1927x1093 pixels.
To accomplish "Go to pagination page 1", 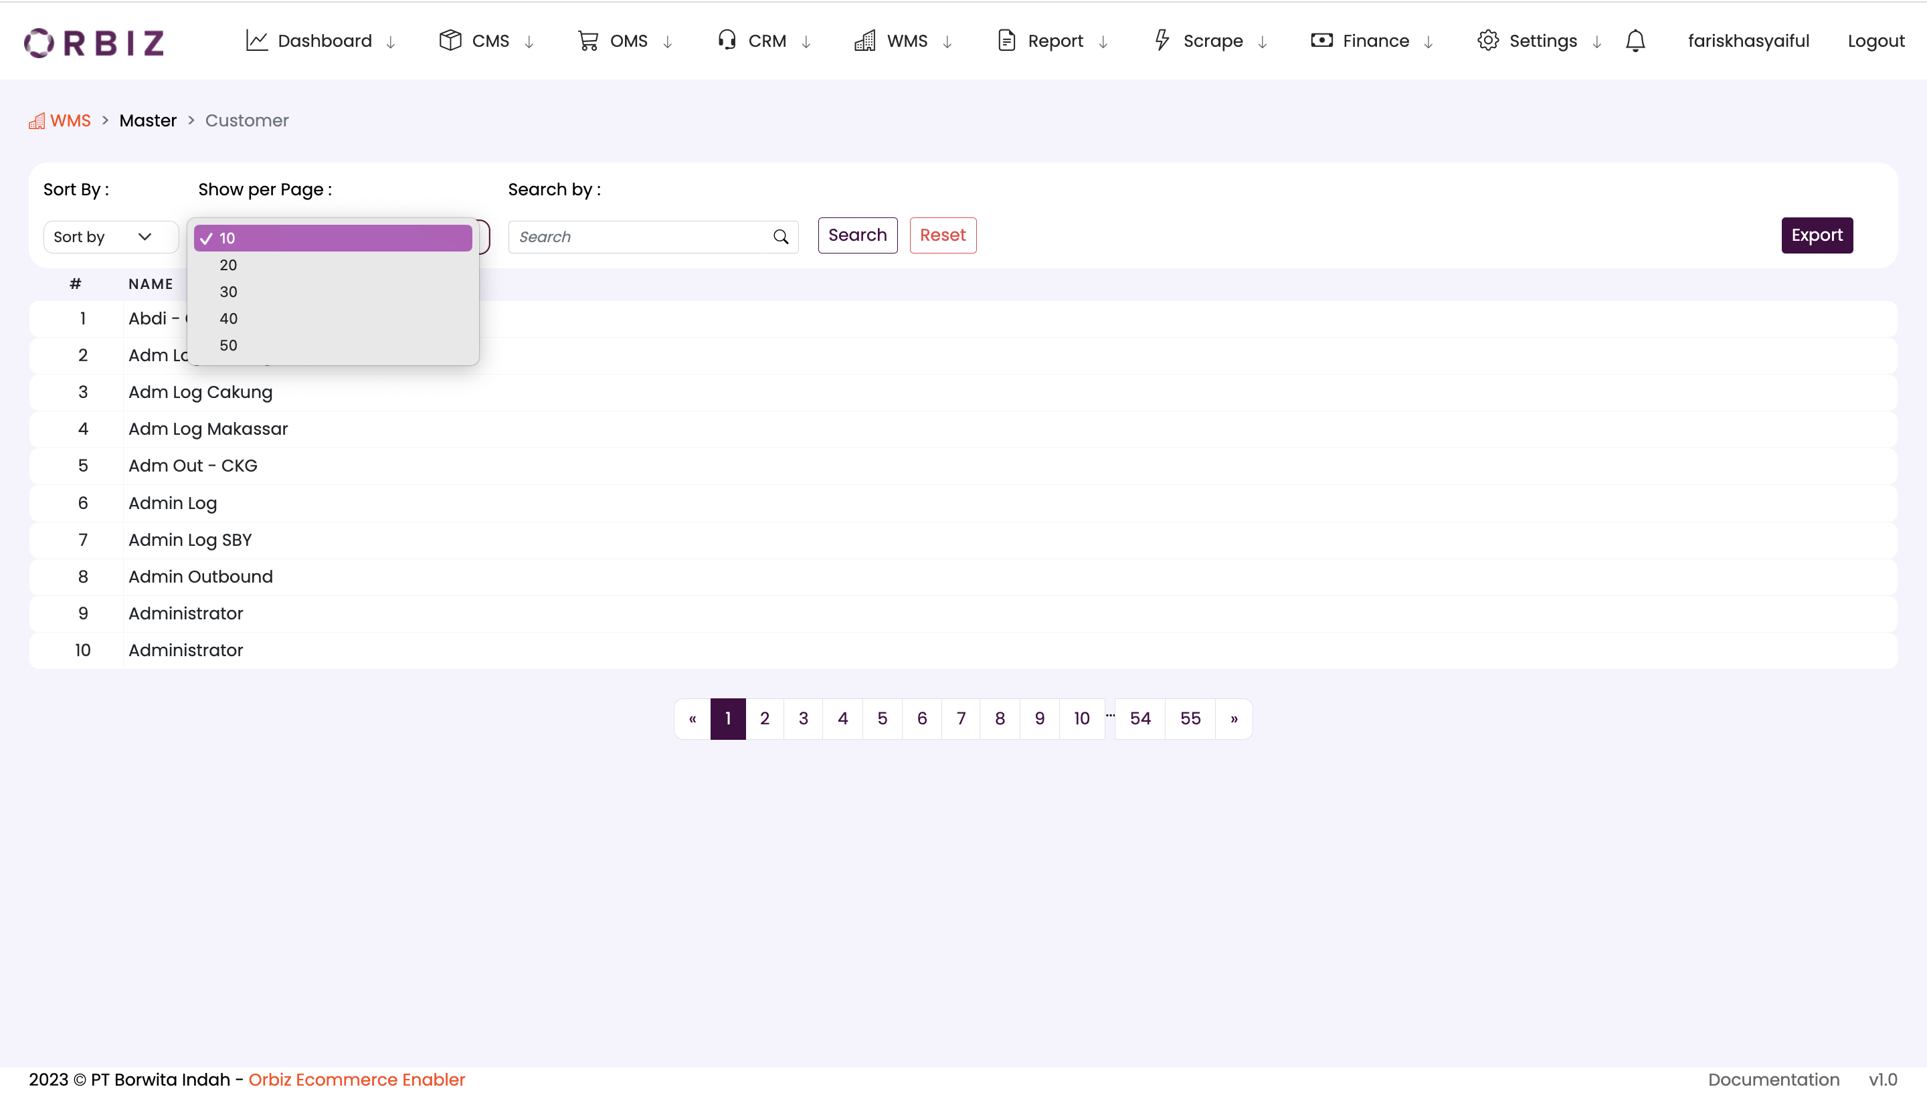I will point(728,719).
